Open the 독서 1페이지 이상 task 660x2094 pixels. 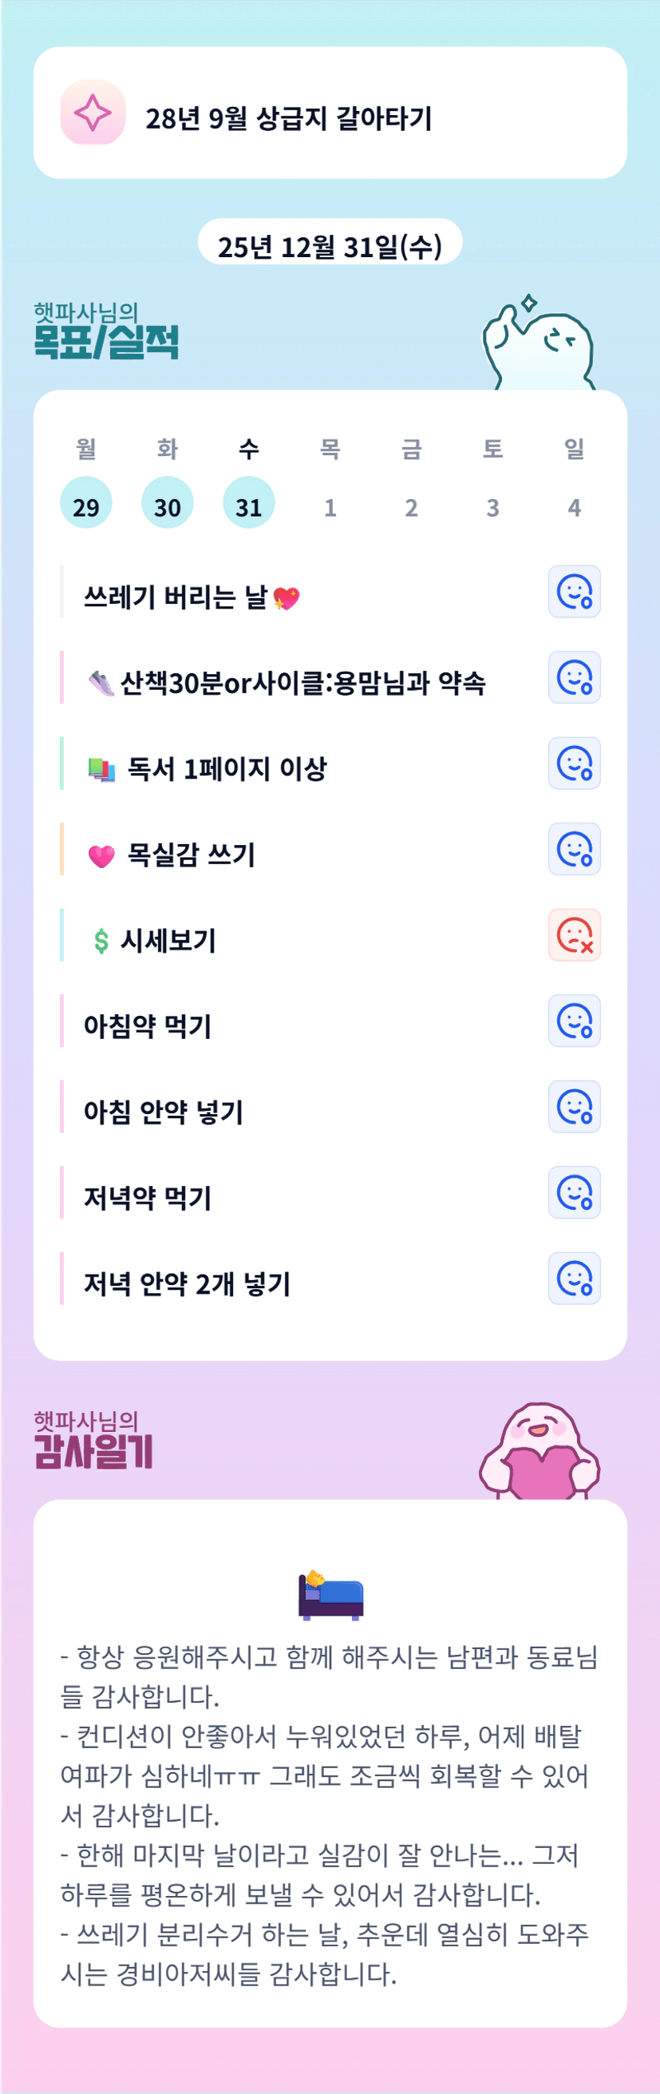[227, 768]
